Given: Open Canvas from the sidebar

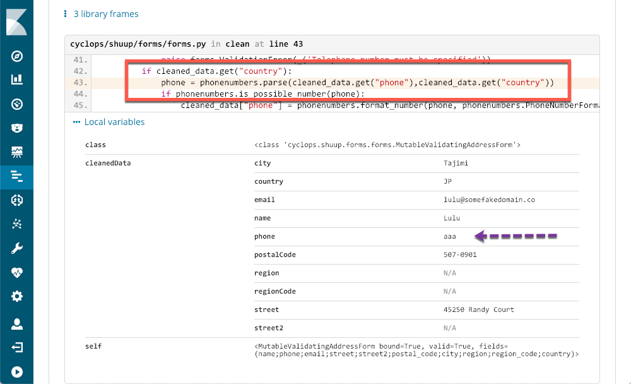Looking at the screenshot, I should pyautogui.click(x=17, y=152).
